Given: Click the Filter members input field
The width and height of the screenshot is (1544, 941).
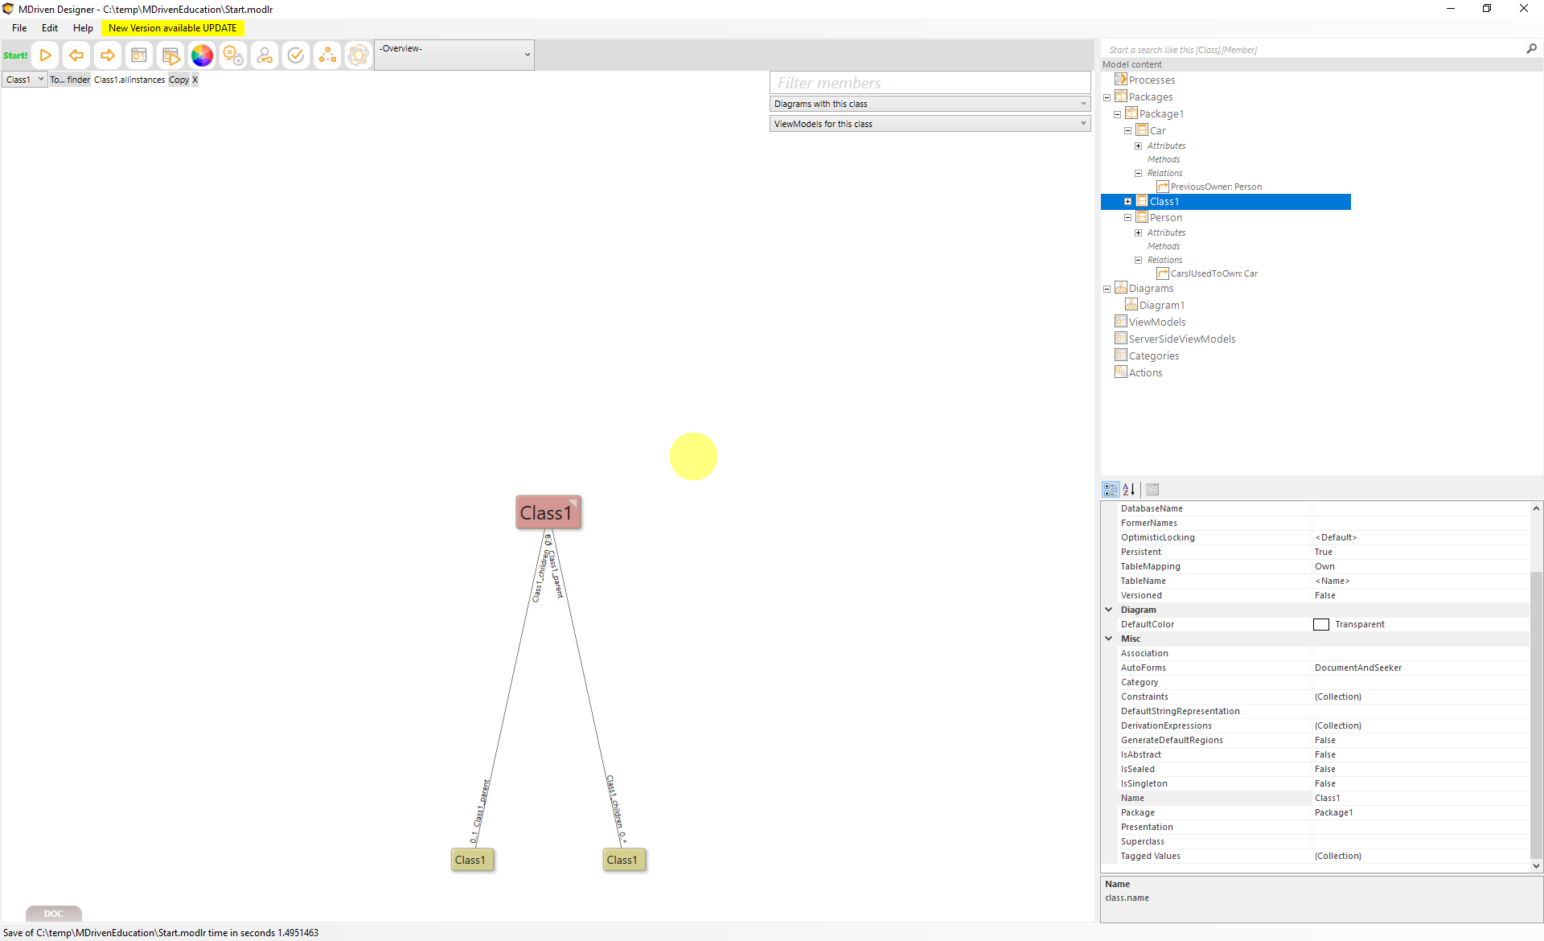Looking at the screenshot, I should pyautogui.click(x=930, y=83).
